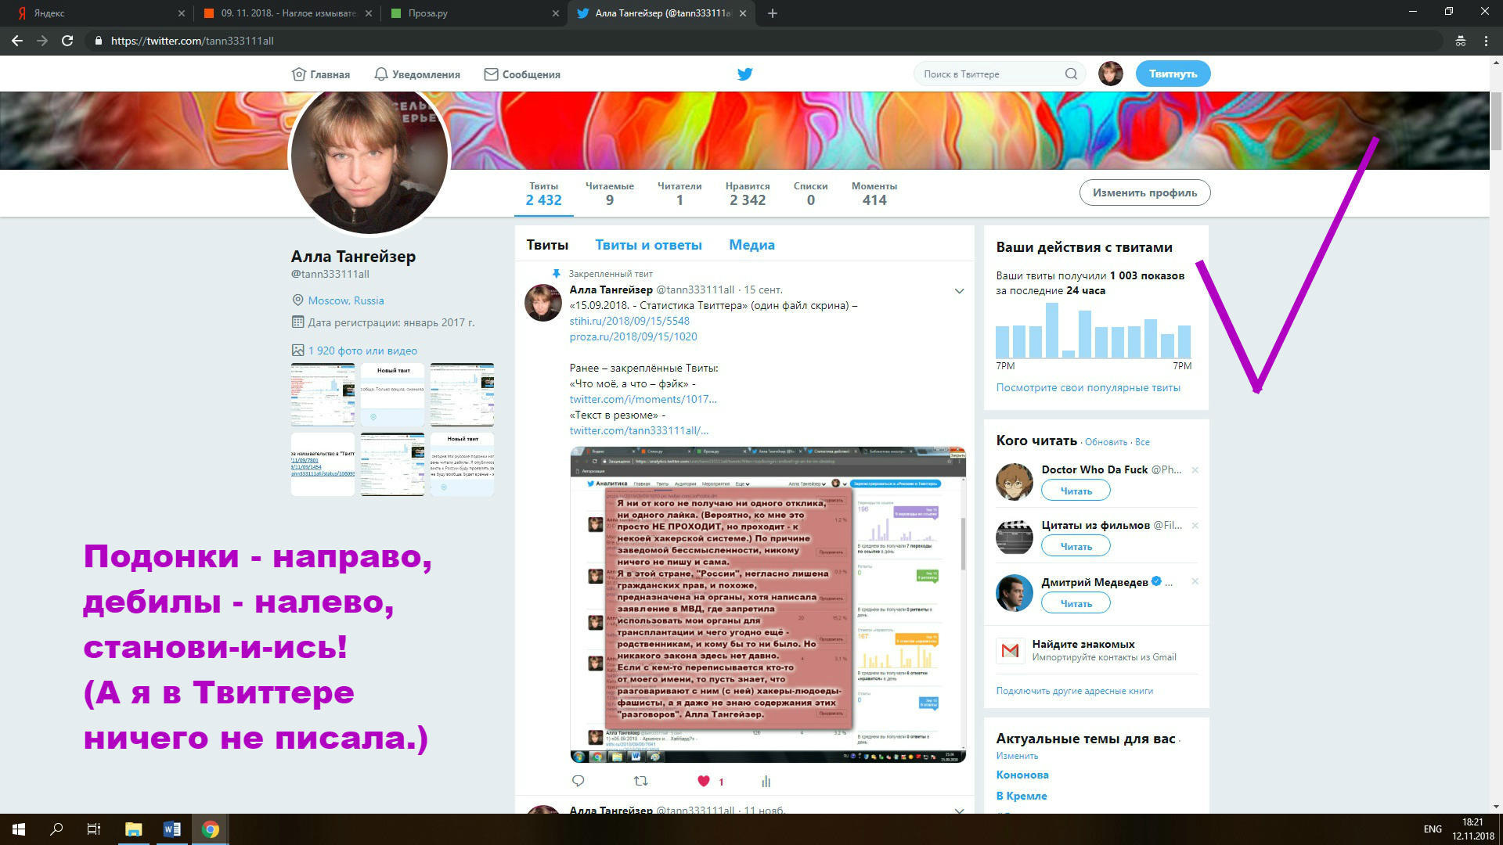Open File Explorer from taskbar
The image size is (1503, 845).
134,829
